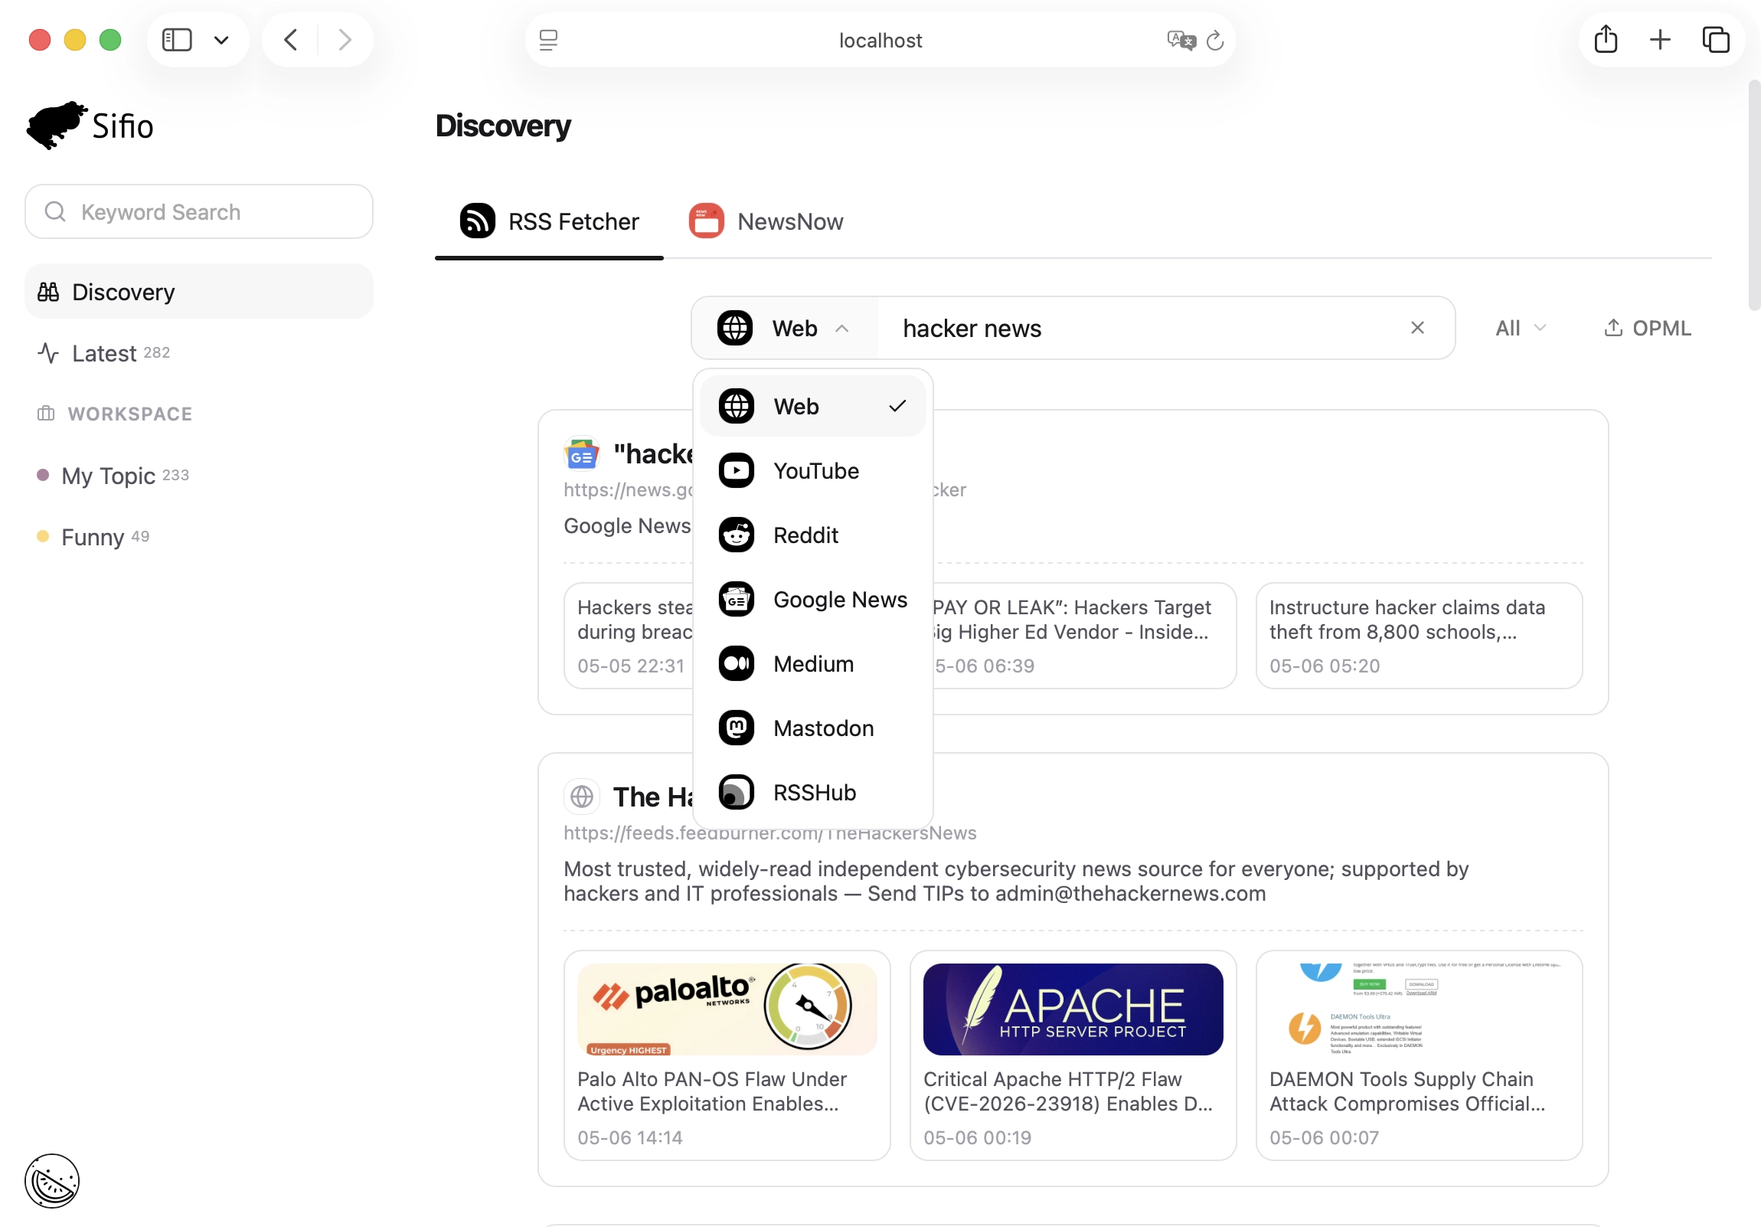
Task: Clear the hacker news search text
Action: point(1417,328)
